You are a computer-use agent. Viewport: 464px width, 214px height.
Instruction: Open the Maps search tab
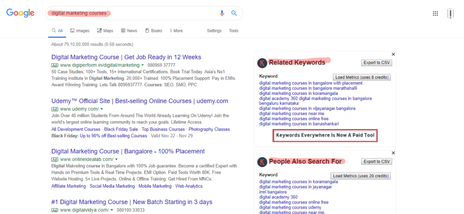click(105, 31)
